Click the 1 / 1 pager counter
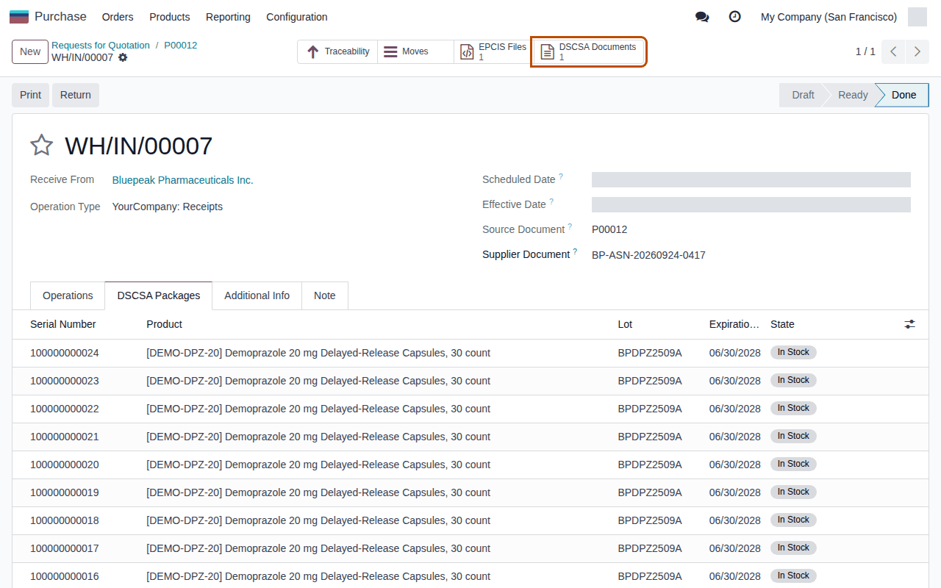Screen dimensions: 941x588 865,51
